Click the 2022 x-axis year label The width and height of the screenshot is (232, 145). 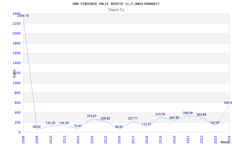click(x=202, y=139)
